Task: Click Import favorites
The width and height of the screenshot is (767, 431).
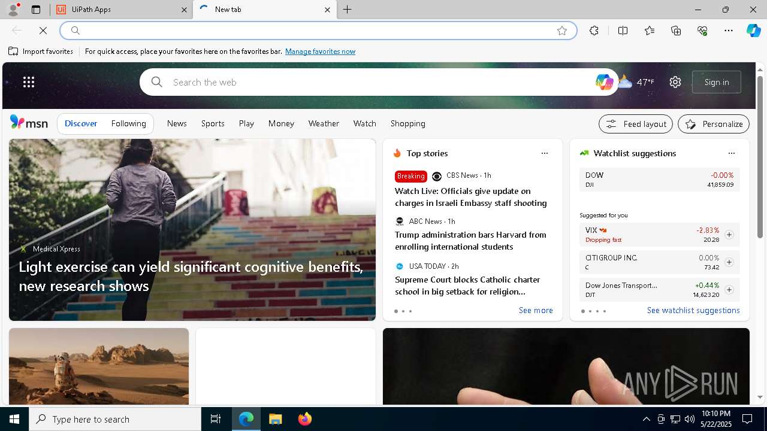Action: (x=41, y=51)
